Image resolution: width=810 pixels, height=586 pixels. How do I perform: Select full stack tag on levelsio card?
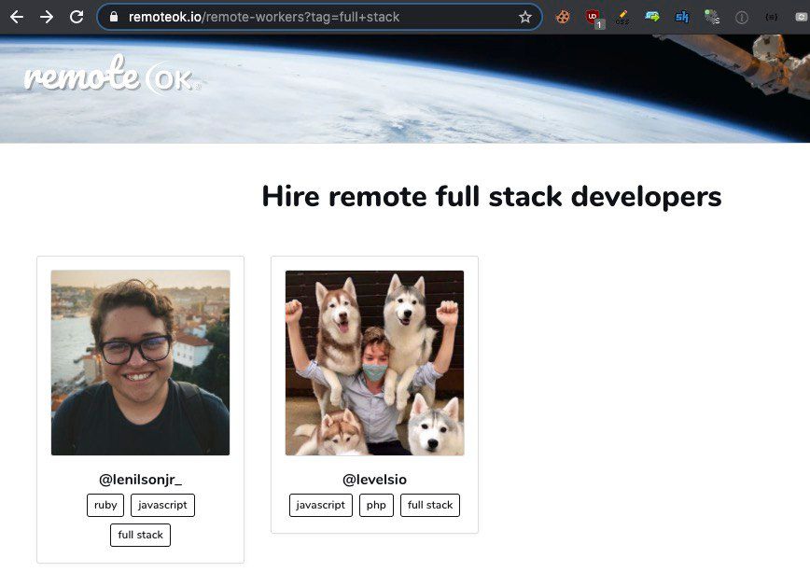[430, 505]
